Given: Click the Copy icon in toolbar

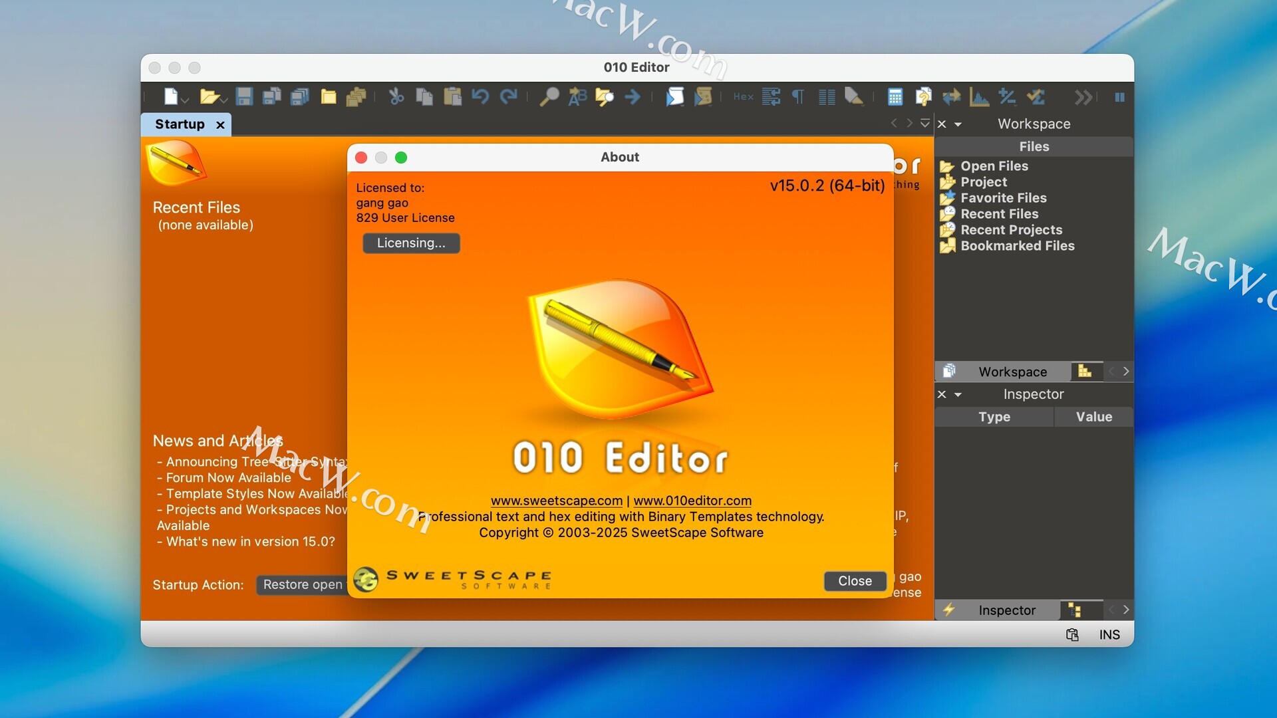Looking at the screenshot, I should 424,97.
